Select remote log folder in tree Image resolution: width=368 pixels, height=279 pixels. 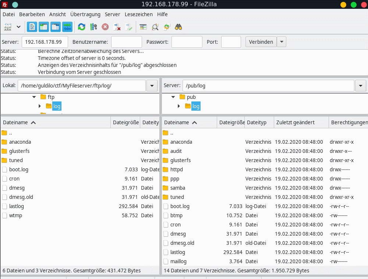[x=196, y=106]
